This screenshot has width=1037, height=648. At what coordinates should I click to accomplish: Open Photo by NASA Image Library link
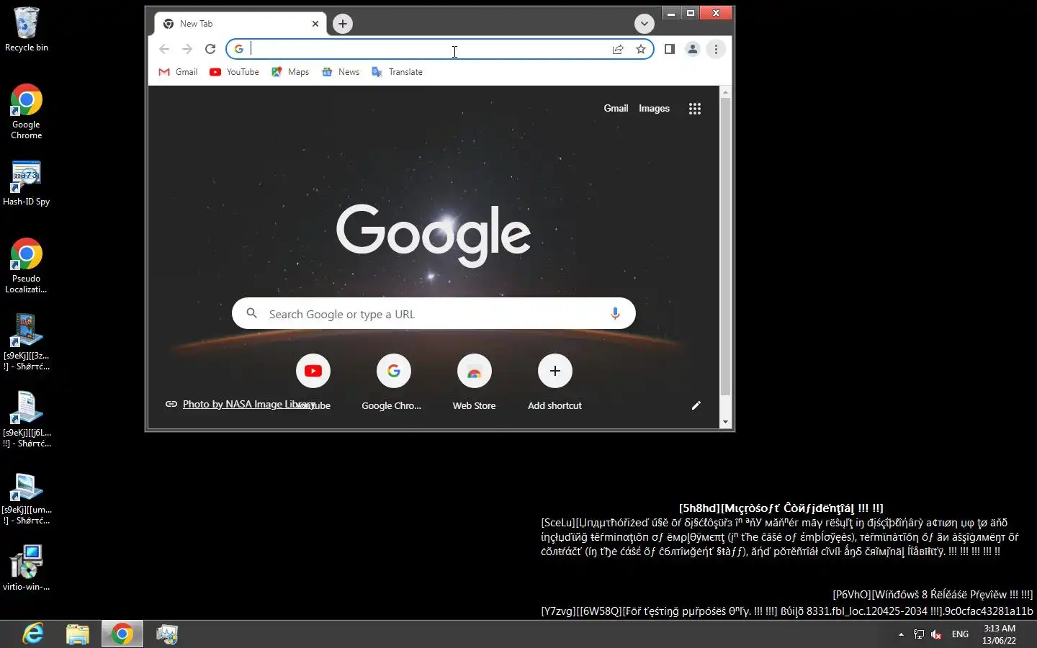point(248,404)
